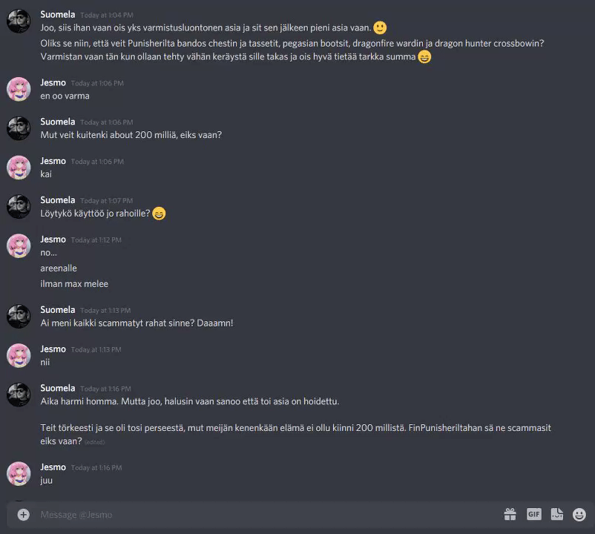595x534 pixels.
Task: Click the '(edited)' label after 'eiks vaan?'
Action: coord(94,442)
